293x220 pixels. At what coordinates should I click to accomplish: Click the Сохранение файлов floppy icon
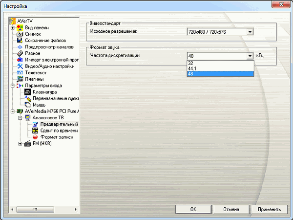click(20, 41)
